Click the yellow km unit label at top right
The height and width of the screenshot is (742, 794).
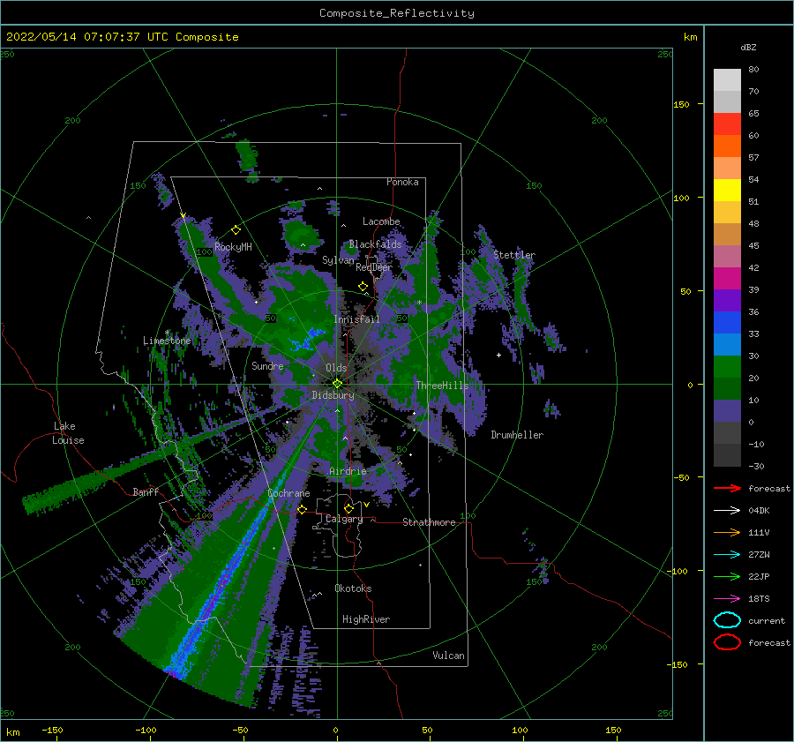[x=690, y=37]
